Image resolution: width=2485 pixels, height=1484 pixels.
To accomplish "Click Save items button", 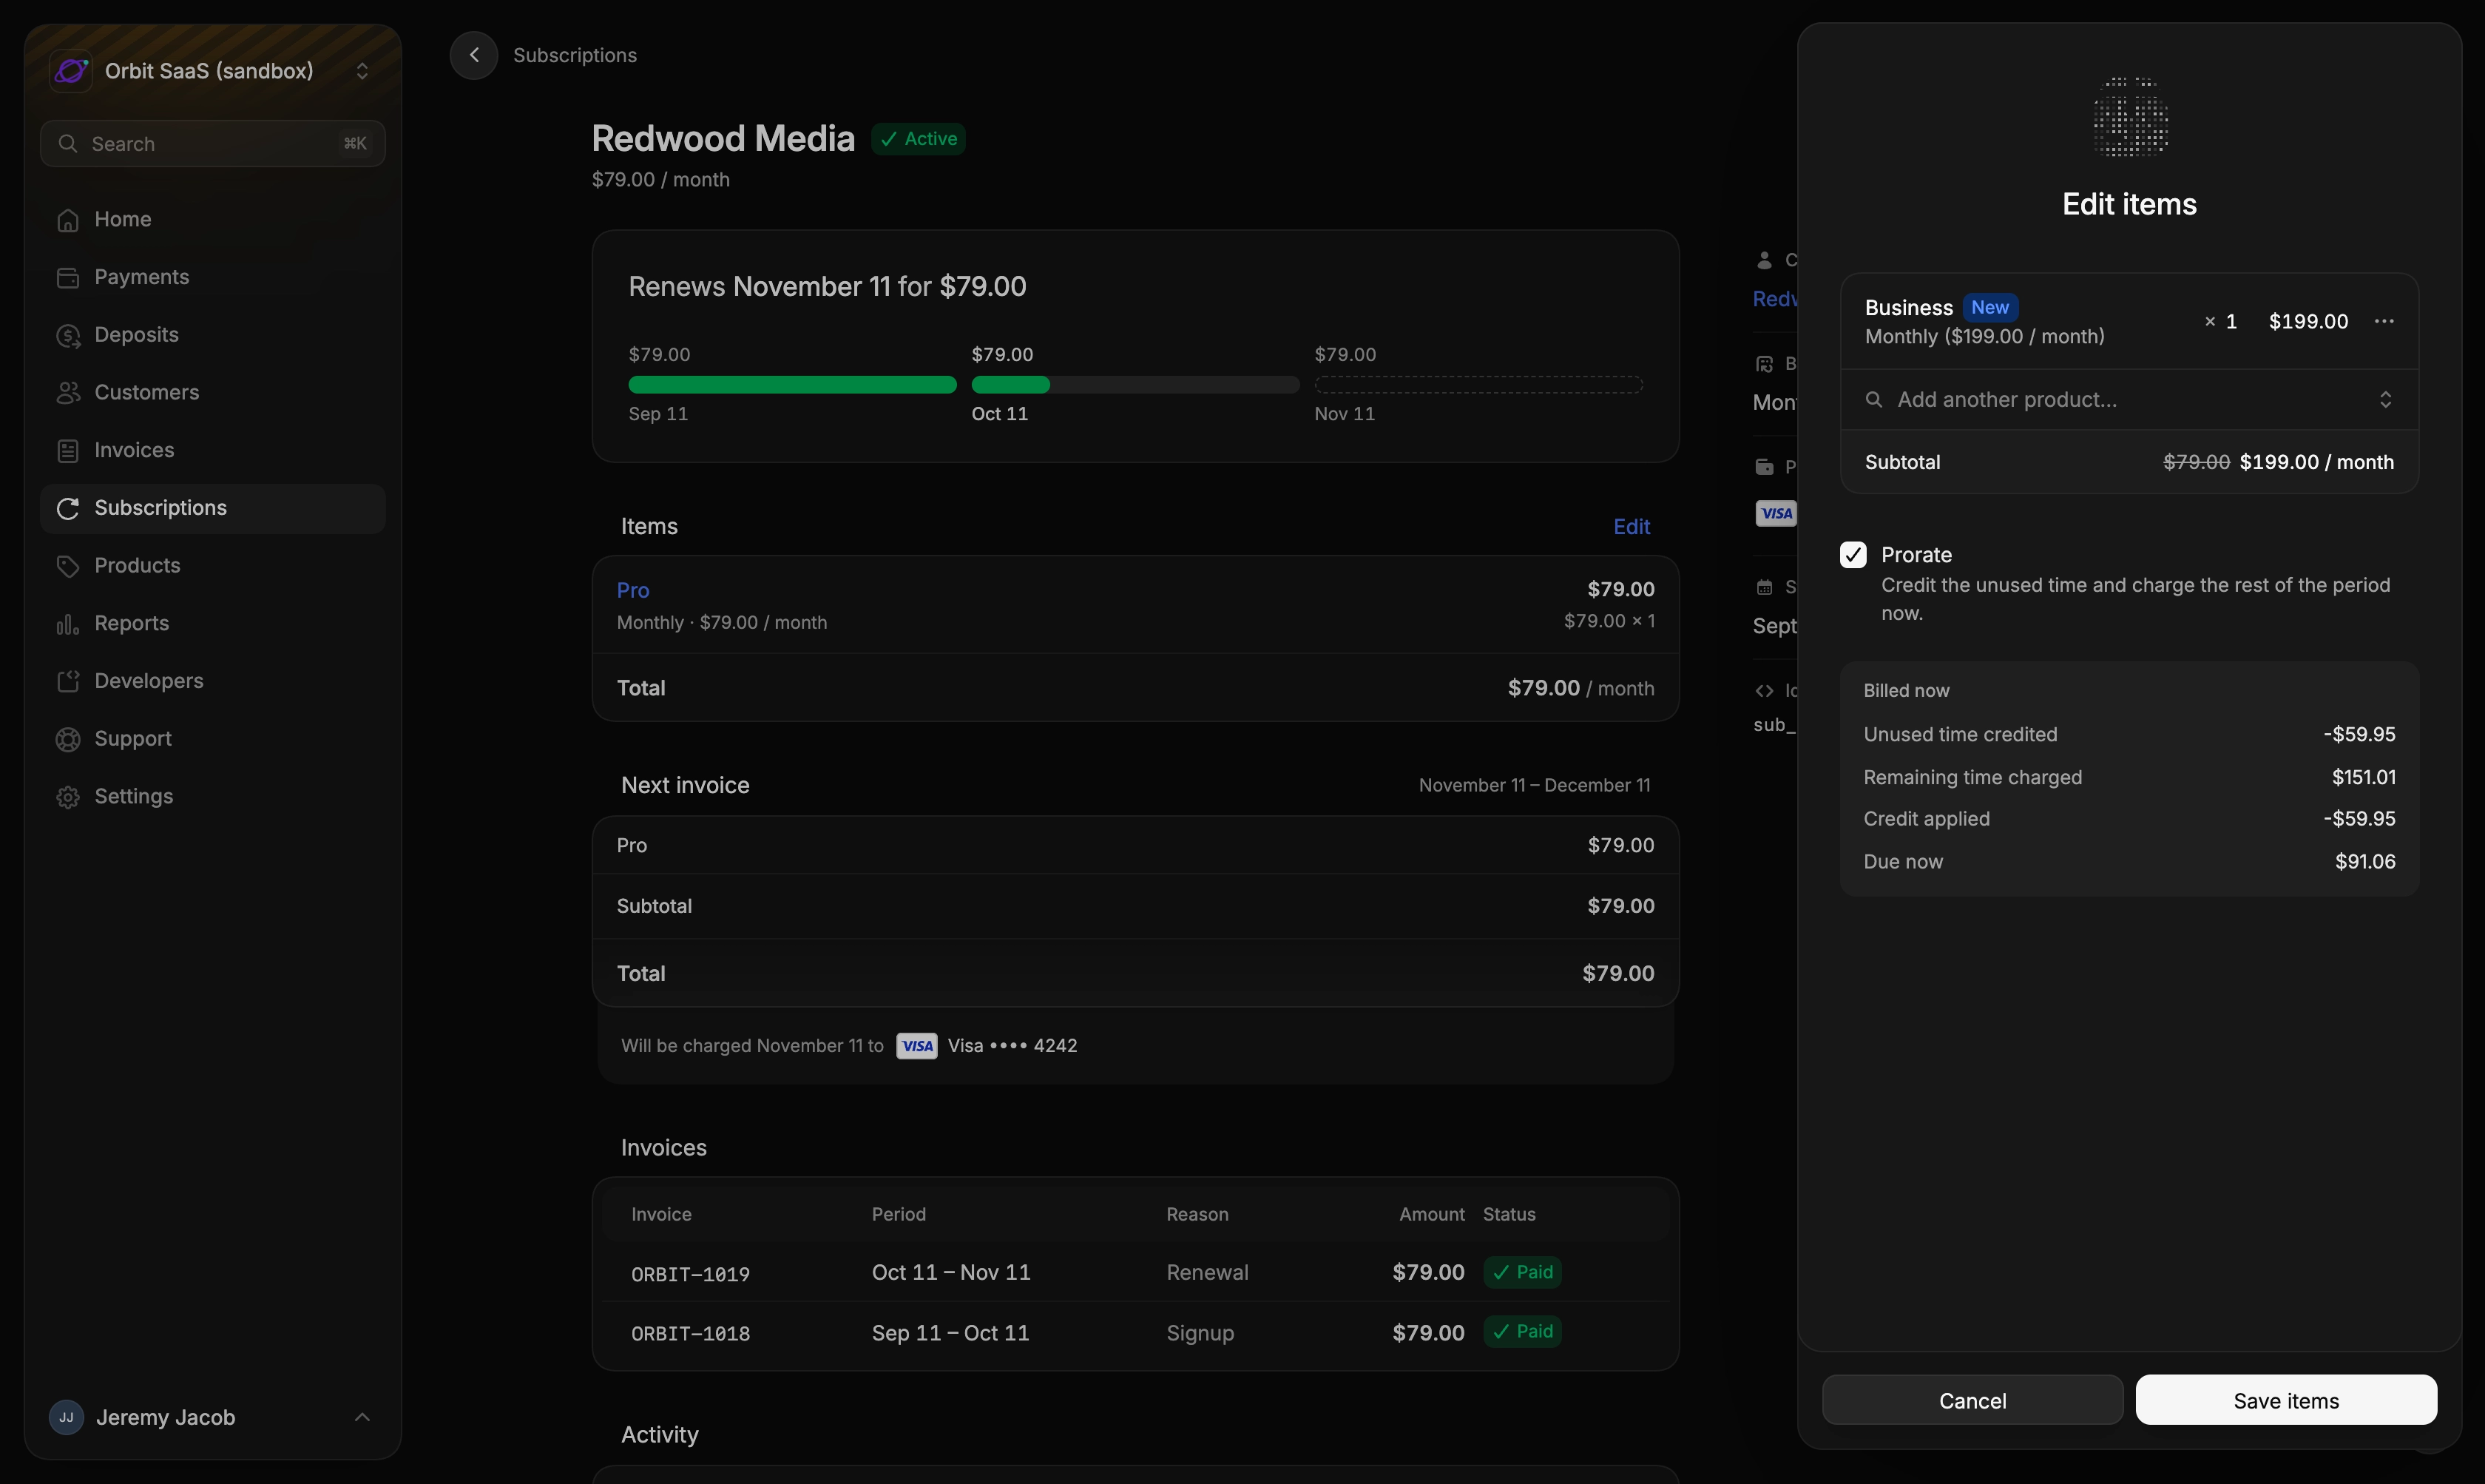I will pyautogui.click(x=2286, y=1400).
